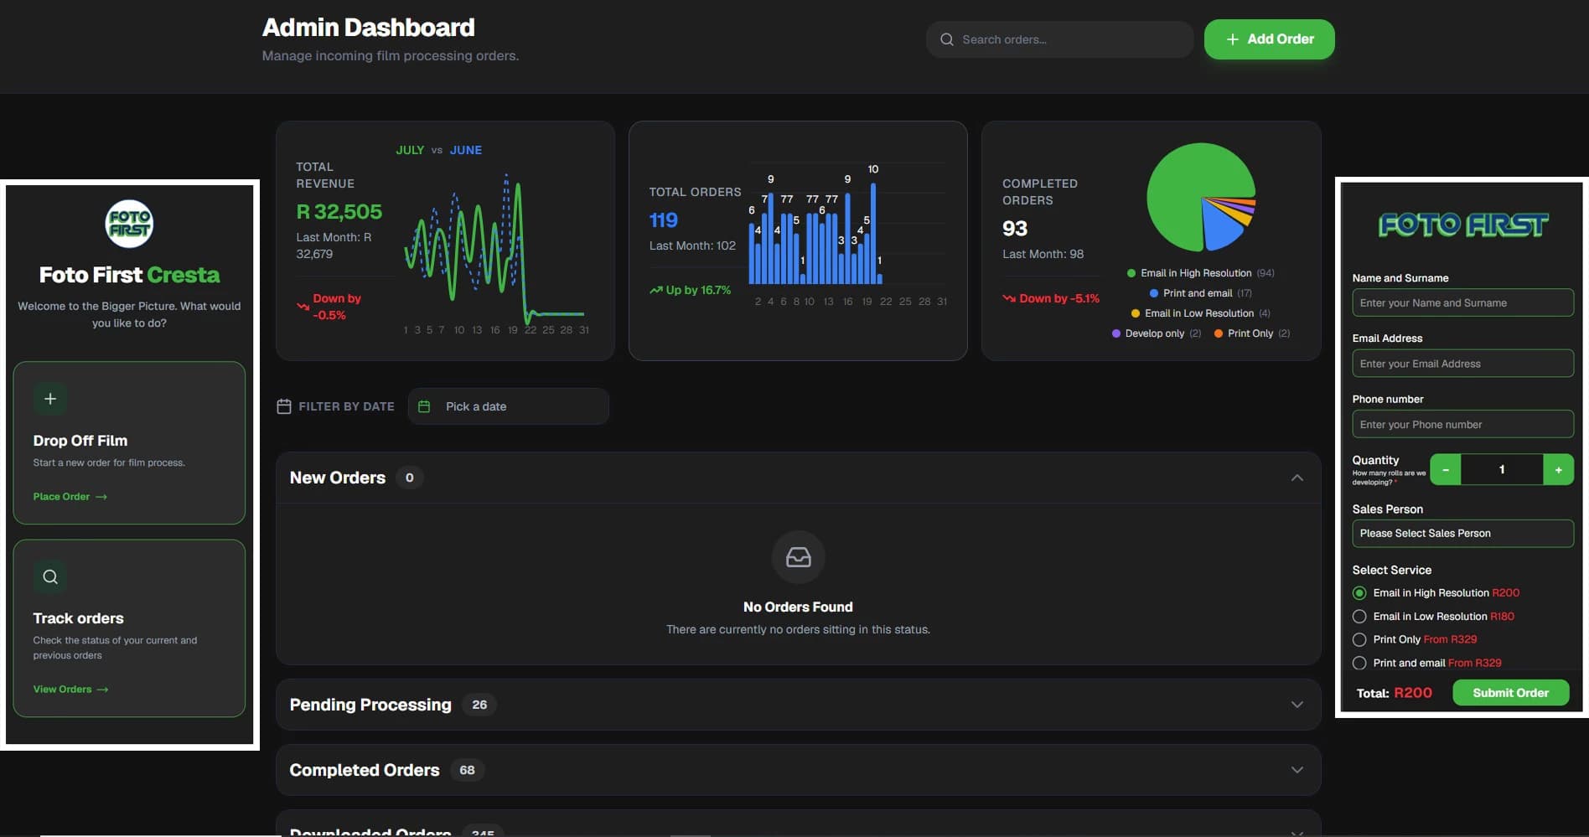Decrease roll quantity with minus button
This screenshot has height=837, width=1589.
click(x=1445, y=470)
